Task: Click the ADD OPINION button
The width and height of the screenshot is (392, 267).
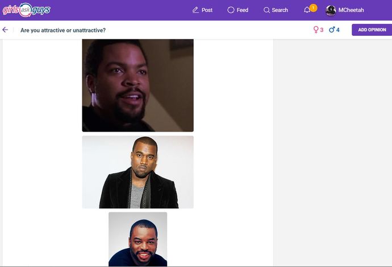Action: [372, 30]
